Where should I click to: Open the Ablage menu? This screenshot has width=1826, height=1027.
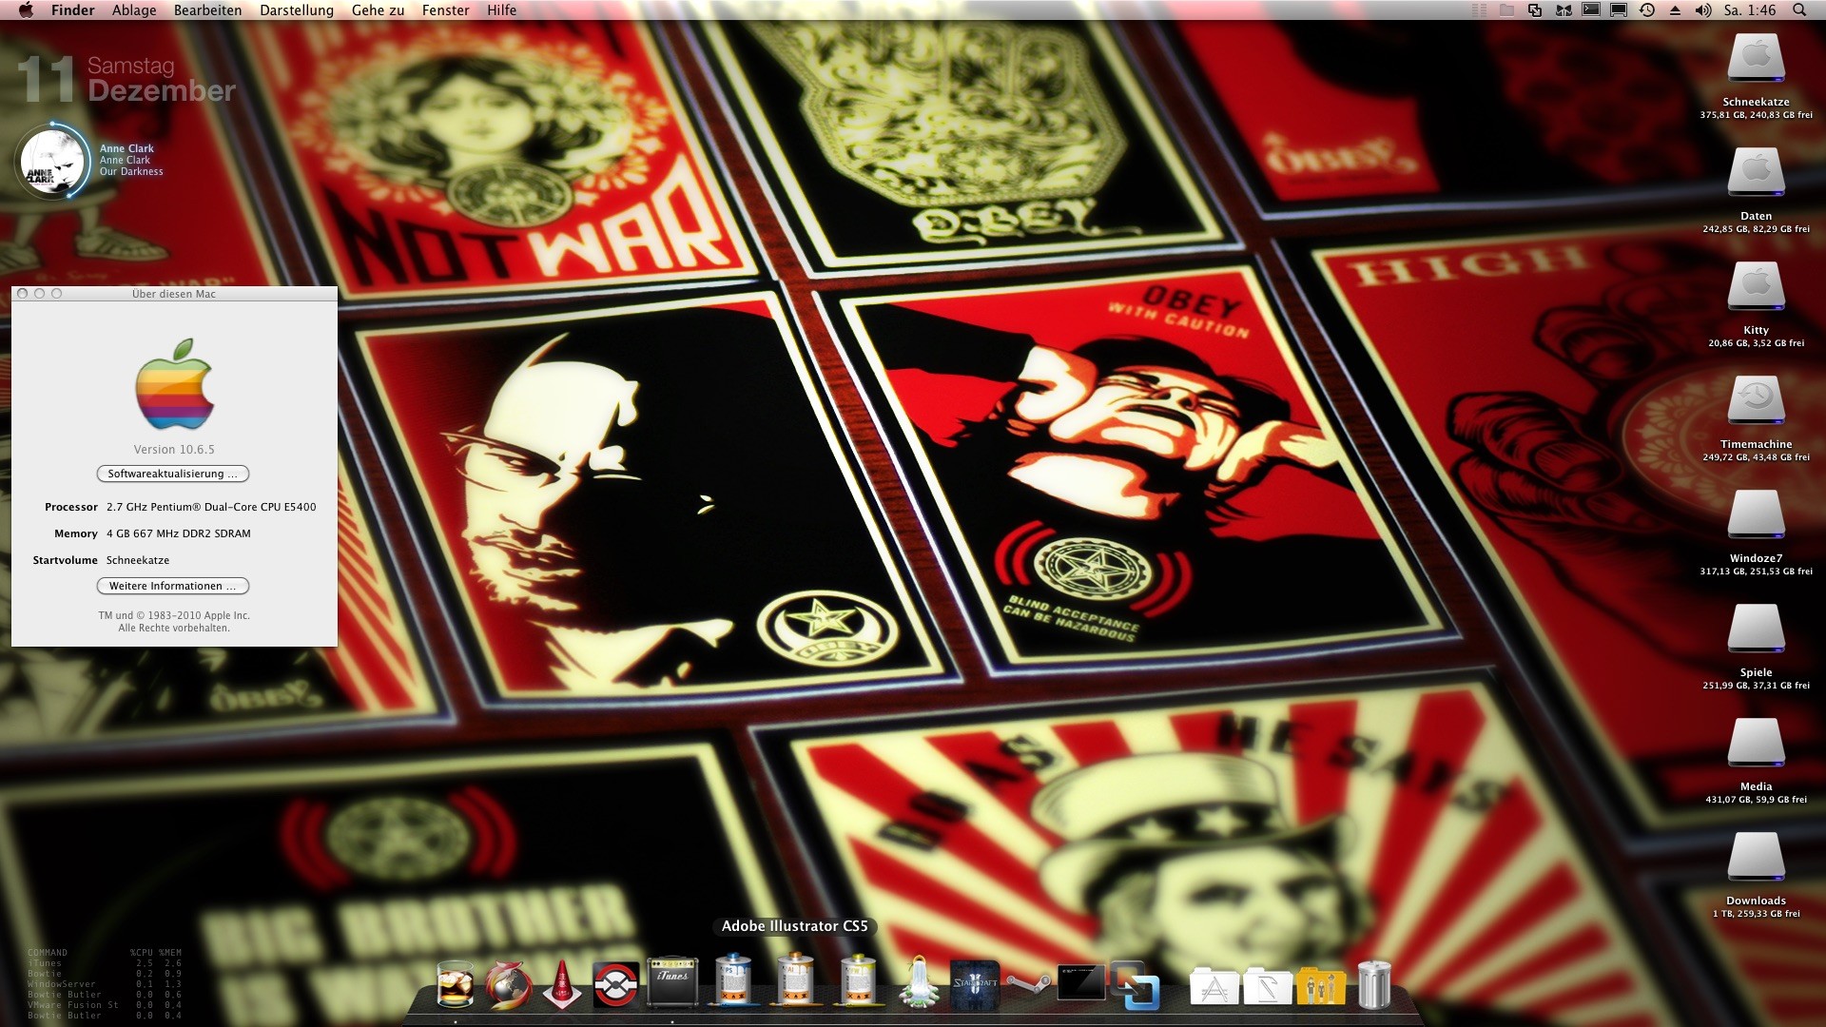click(x=134, y=10)
